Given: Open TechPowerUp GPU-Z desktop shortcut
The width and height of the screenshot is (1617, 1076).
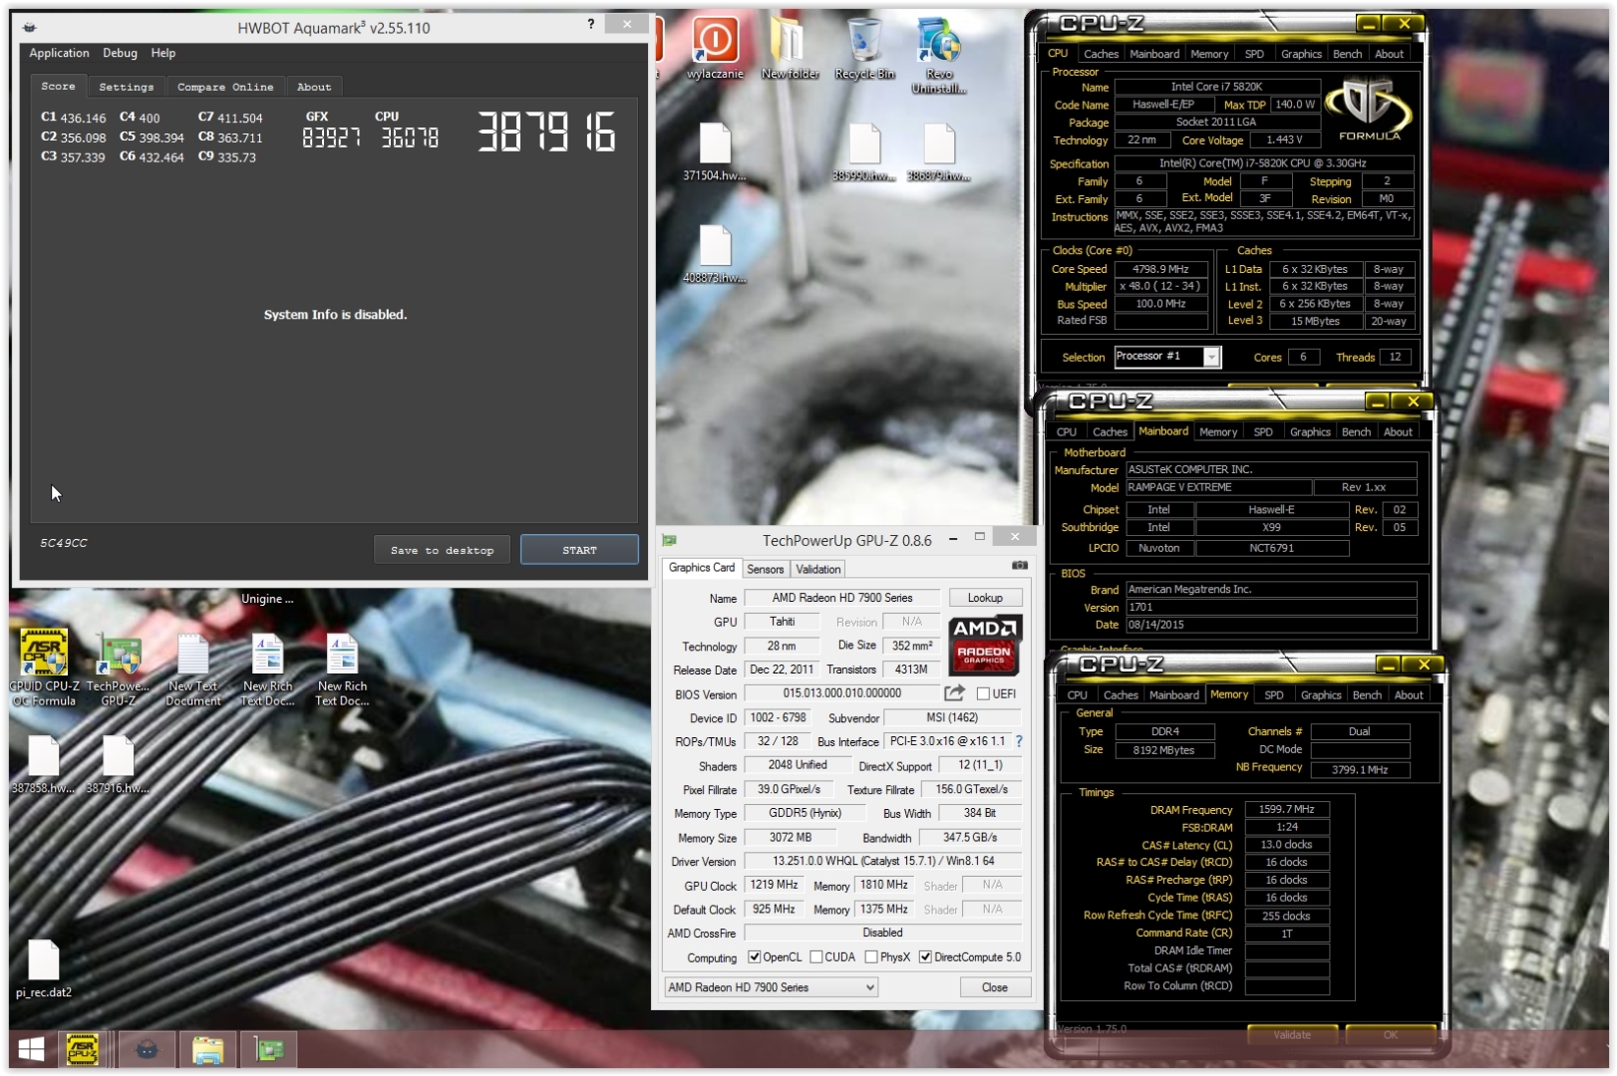Looking at the screenshot, I should 119,668.
